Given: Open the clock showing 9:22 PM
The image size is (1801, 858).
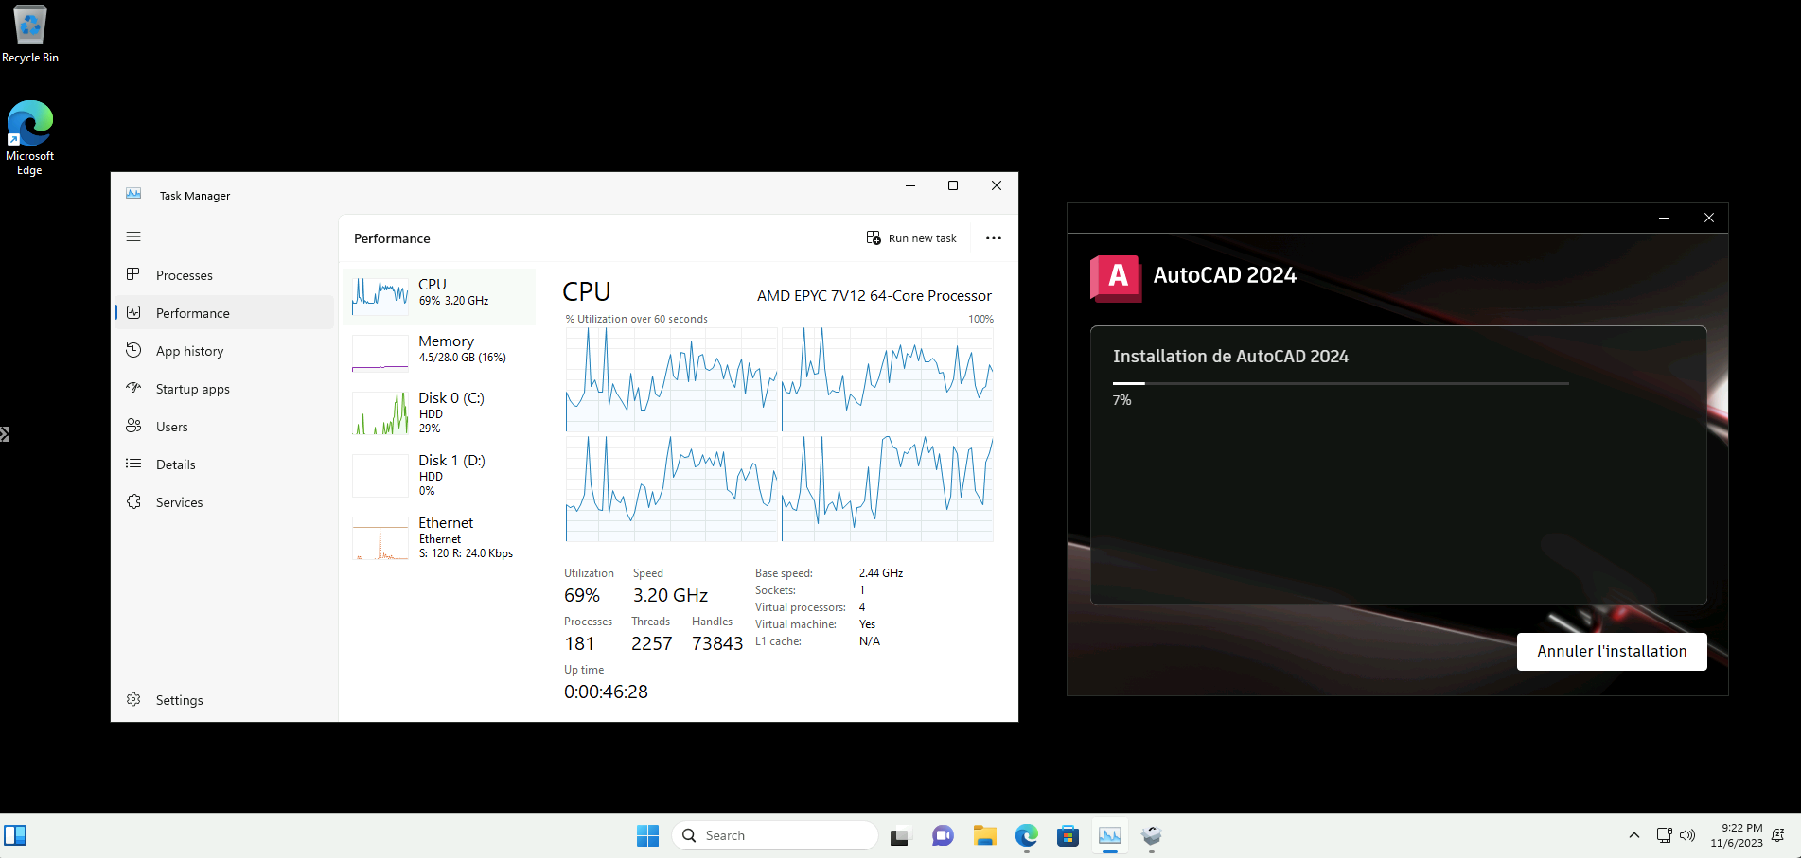Looking at the screenshot, I should (x=1737, y=835).
